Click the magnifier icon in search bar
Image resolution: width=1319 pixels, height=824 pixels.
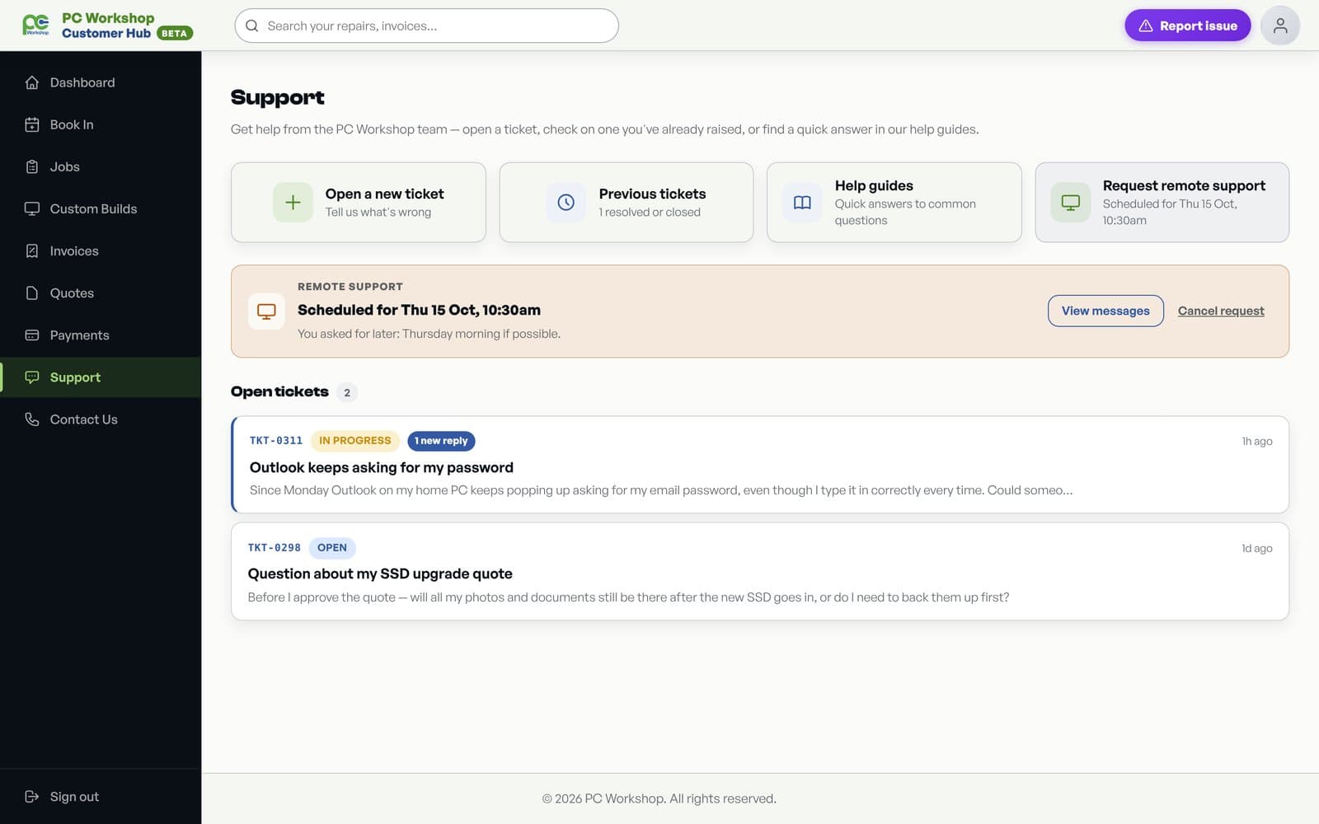[252, 26]
